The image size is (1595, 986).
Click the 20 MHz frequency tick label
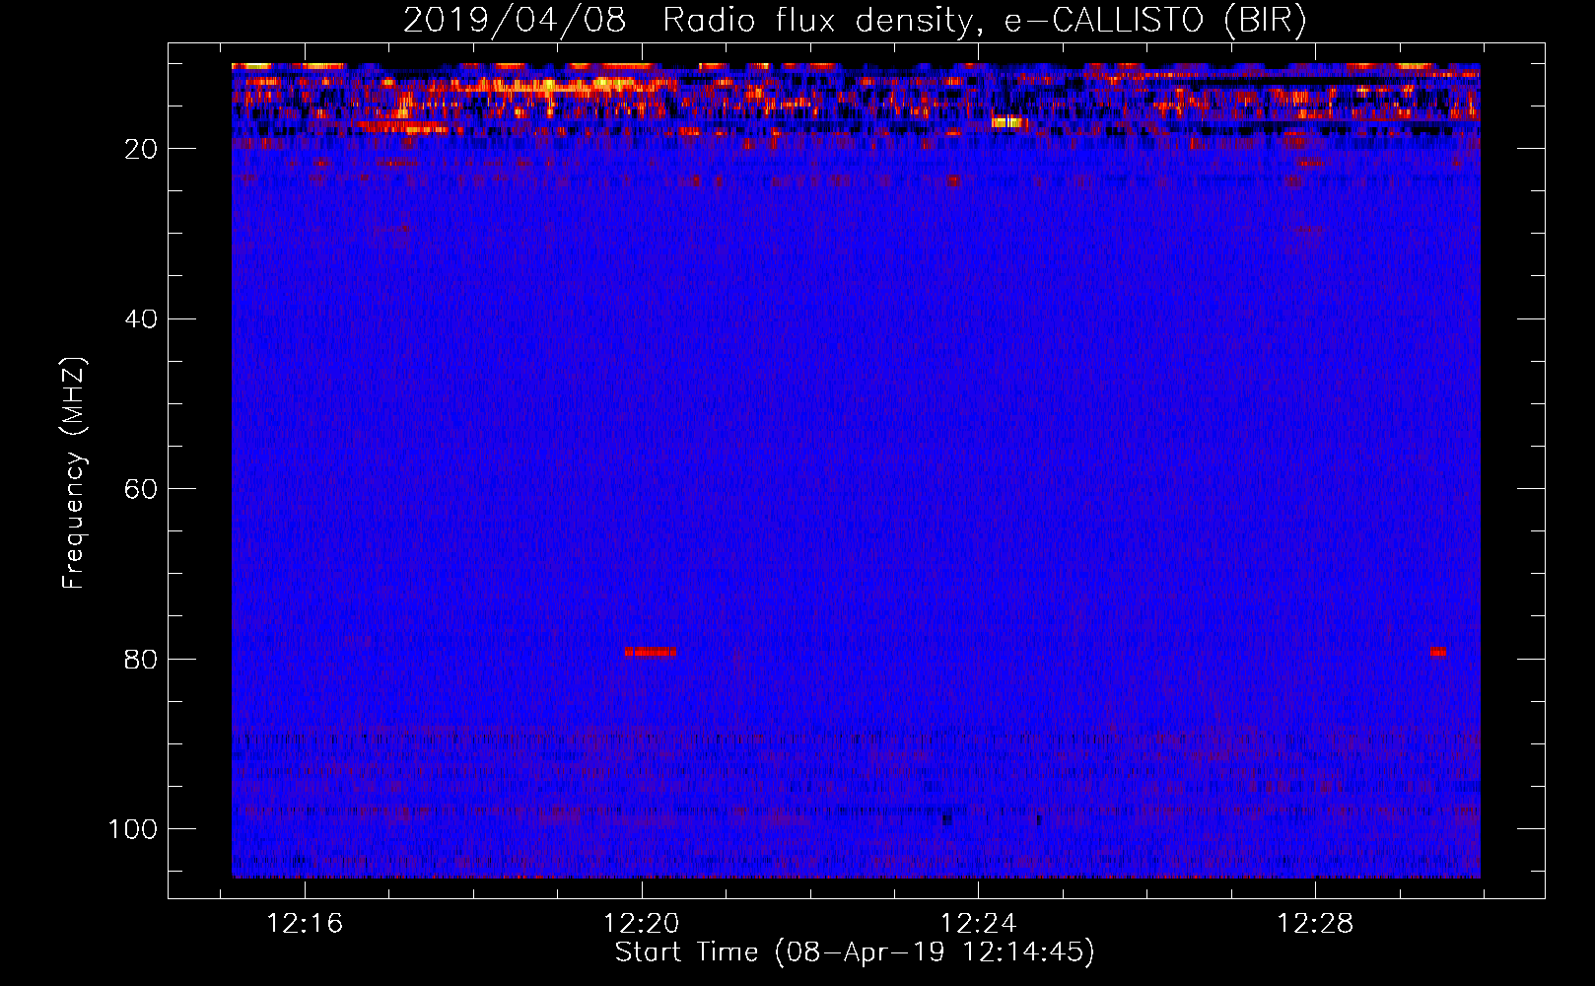[x=141, y=149]
